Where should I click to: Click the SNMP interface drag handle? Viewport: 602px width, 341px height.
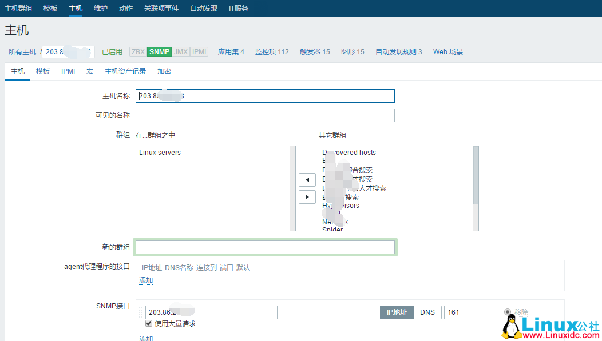pyautogui.click(x=141, y=312)
